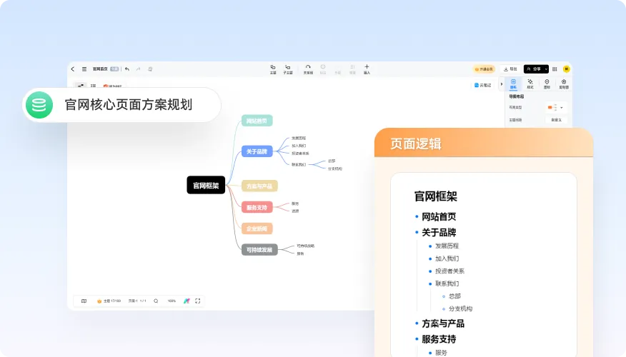The height and width of the screenshot is (357, 626).
Task: Switch to the 剪贴画 clipart tab
Action: pyautogui.click(x=564, y=84)
